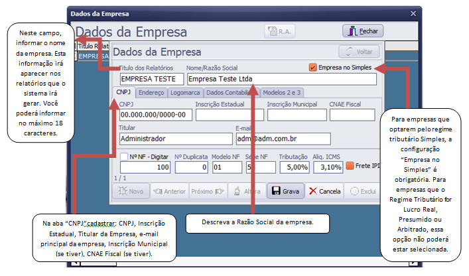Click the Grava save button
The image size is (469, 276).
click(x=286, y=191)
